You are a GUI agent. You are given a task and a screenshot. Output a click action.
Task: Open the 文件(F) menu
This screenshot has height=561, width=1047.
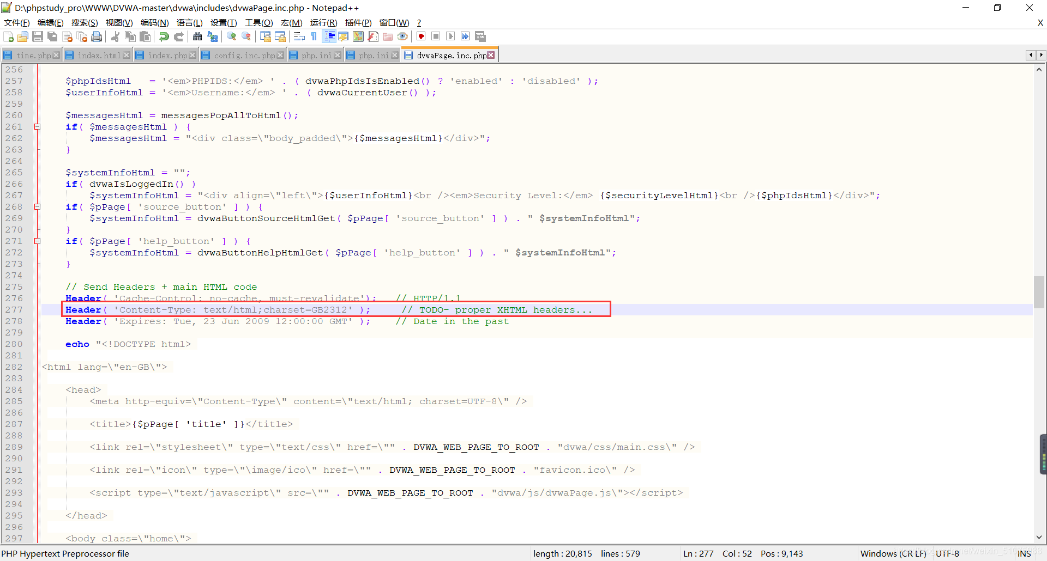click(x=17, y=22)
